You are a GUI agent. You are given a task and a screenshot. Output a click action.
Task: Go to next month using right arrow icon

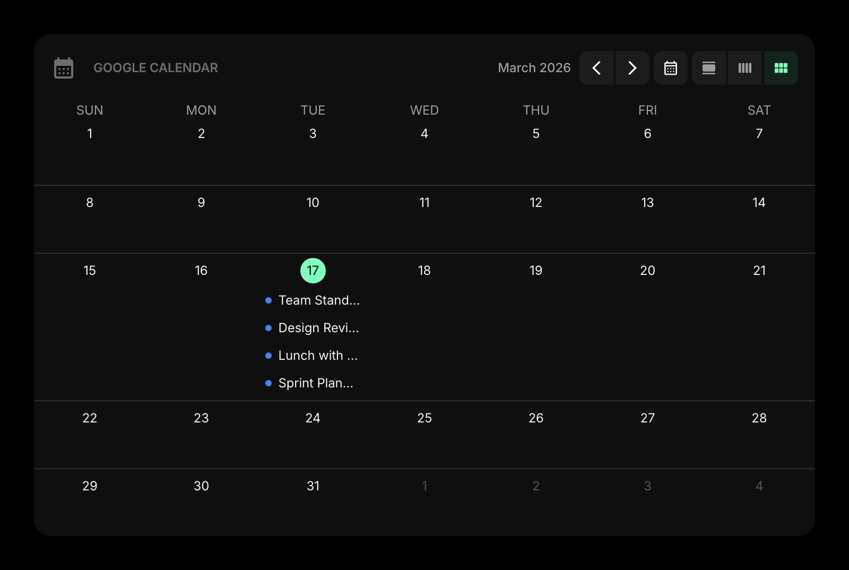point(631,68)
